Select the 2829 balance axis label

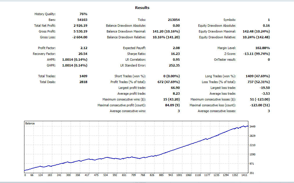pos(252,136)
